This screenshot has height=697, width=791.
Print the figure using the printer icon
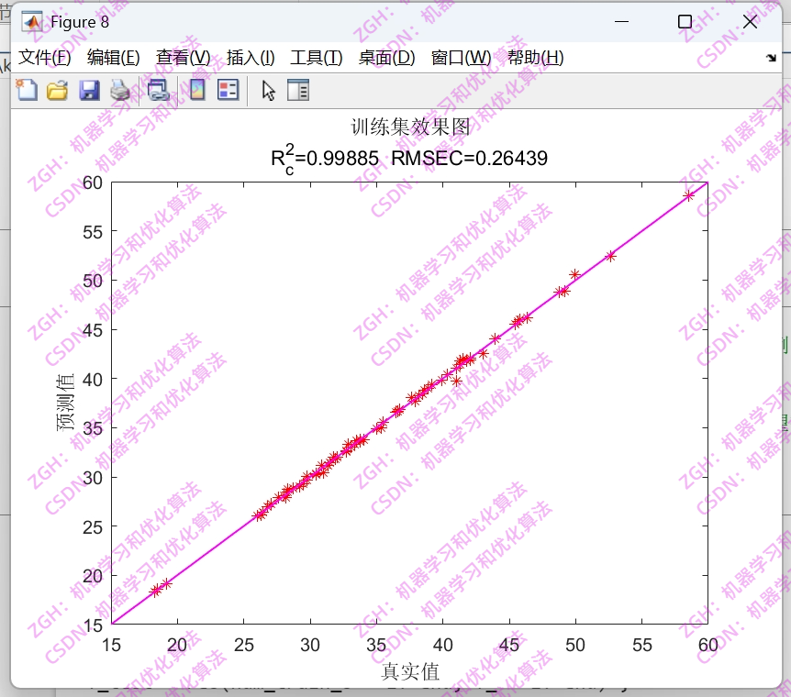click(x=119, y=89)
